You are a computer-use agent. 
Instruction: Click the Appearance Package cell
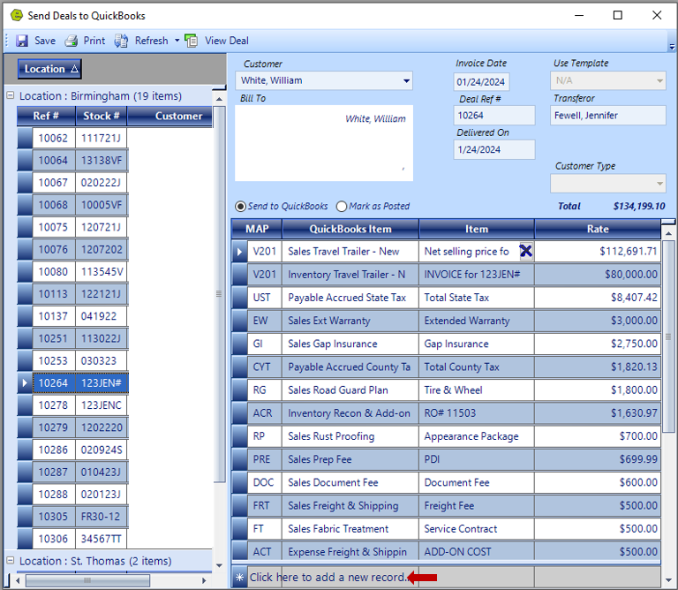(477, 436)
